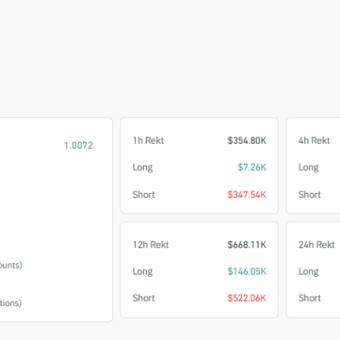The width and height of the screenshot is (340, 340).
Task: Select the Long row in 1h Rekt card
Action: click(x=200, y=167)
